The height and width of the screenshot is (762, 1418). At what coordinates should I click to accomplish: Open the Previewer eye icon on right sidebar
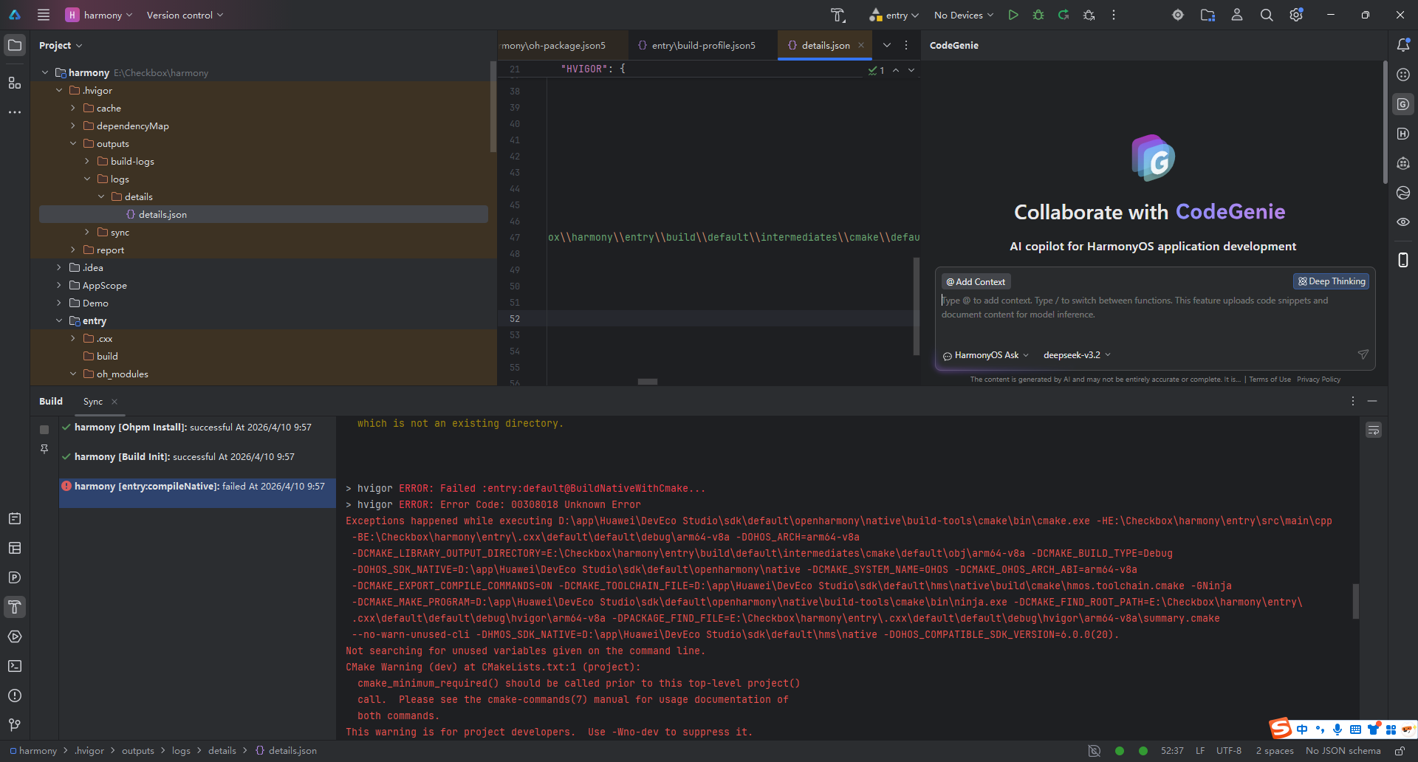[x=1403, y=222]
